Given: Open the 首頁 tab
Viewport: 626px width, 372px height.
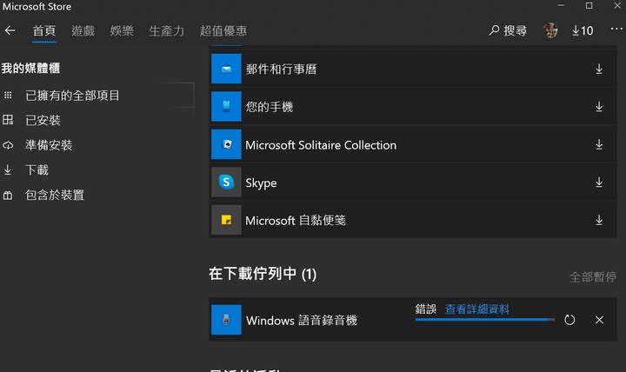Looking at the screenshot, I should tap(44, 30).
